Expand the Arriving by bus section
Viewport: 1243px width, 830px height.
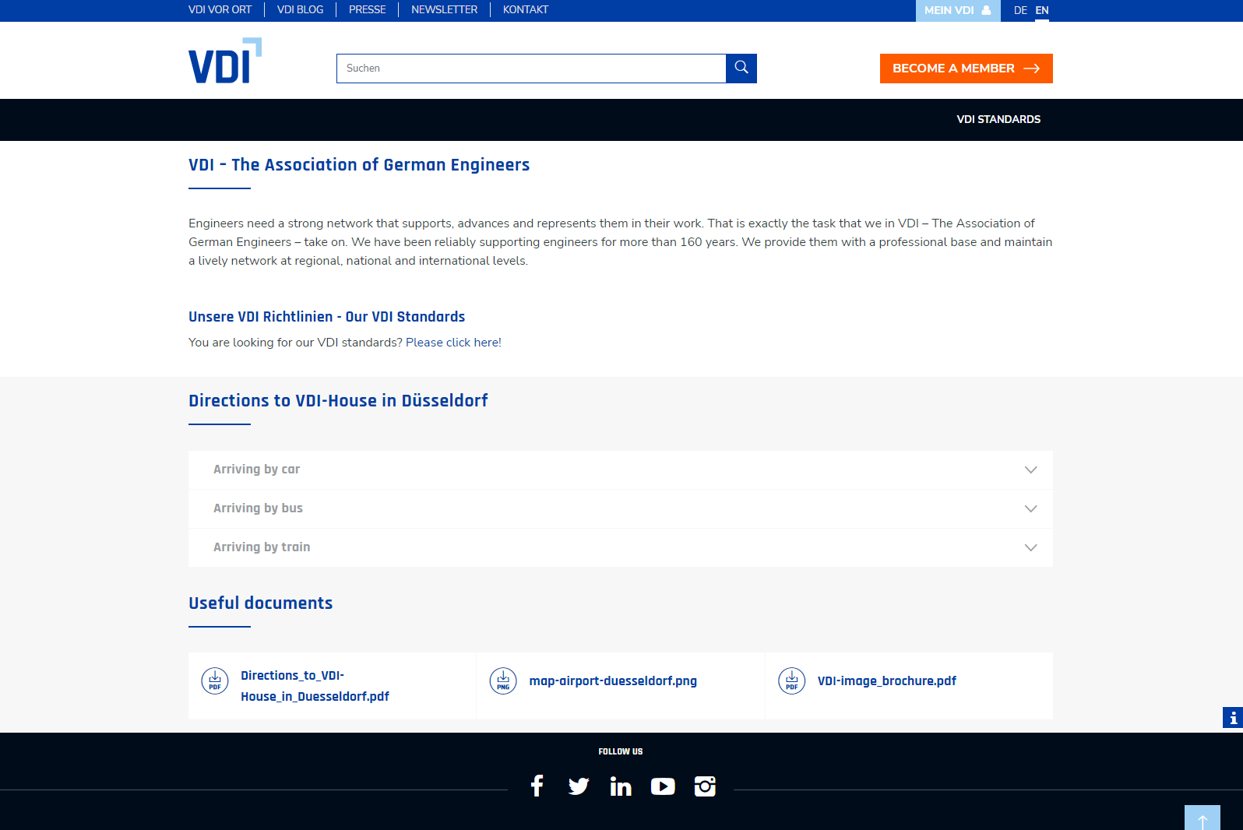(x=621, y=508)
